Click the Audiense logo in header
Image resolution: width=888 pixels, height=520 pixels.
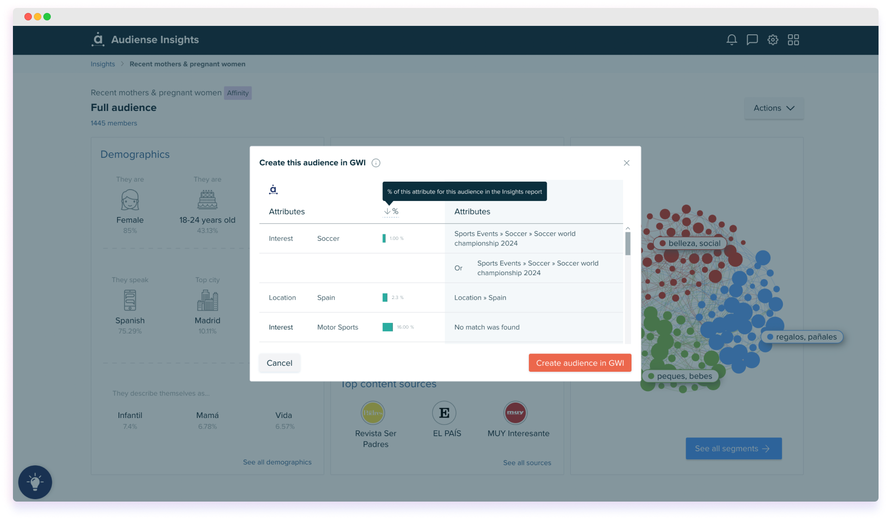click(98, 39)
